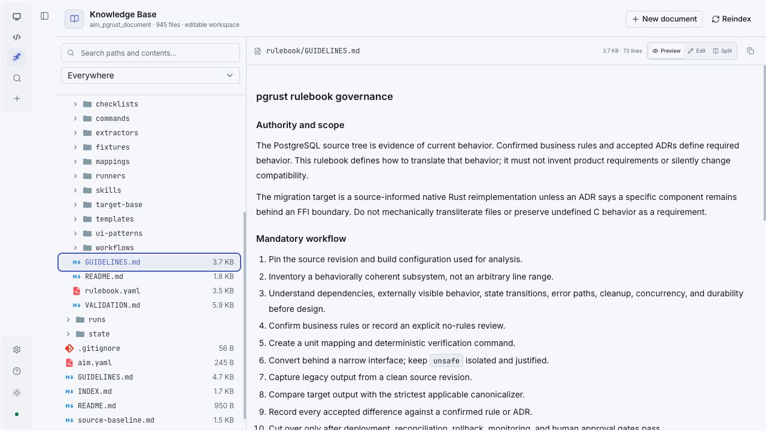Viewport: 766px width, 431px height.
Task: Open rulebook.yaml in file tree
Action: [150, 291]
